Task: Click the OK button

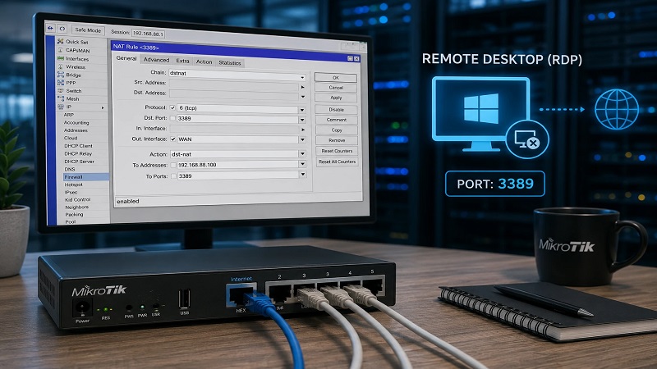Action: click(336, 77)
